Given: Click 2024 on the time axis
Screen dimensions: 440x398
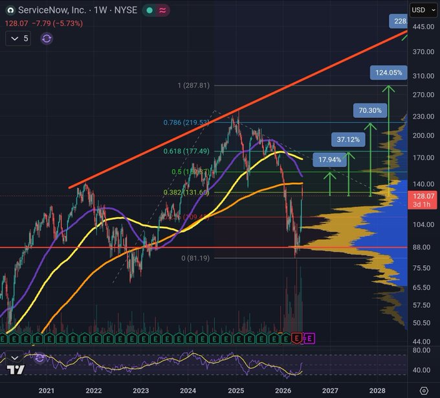Looking at the screenshot, I should 188,391.
